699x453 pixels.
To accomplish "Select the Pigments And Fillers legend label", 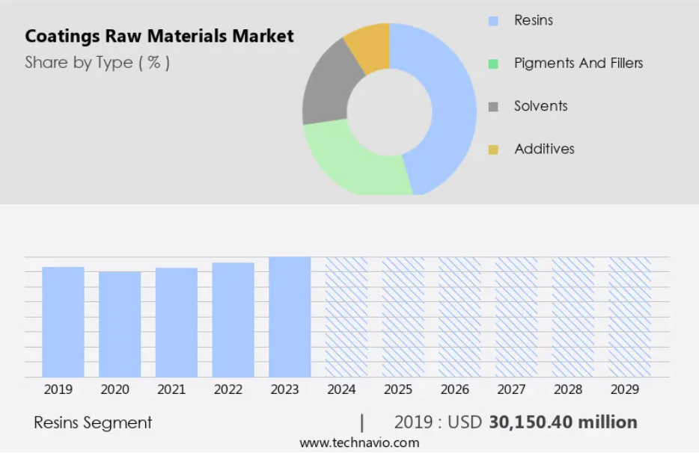I will pyautogui.click(x=579, y=64).
